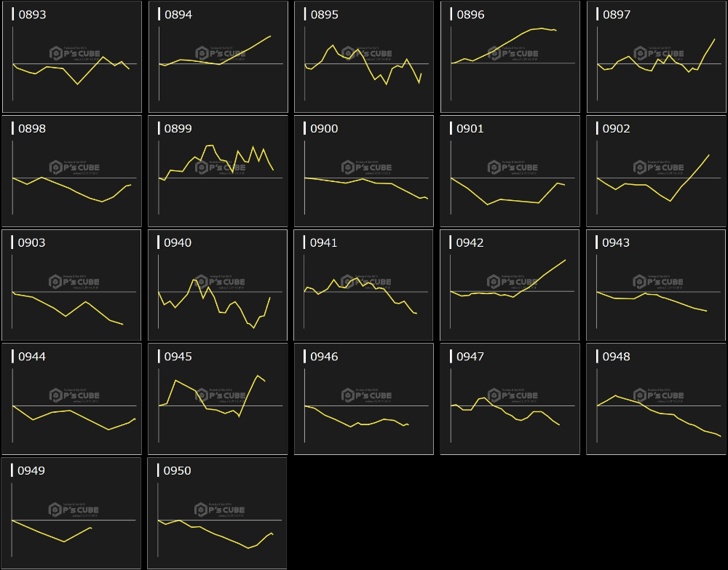The height and width of the screenshot is (570, 728).
Task: Open the 0945 chart tile
Action: pyautogui.click(x=217, y=399)
